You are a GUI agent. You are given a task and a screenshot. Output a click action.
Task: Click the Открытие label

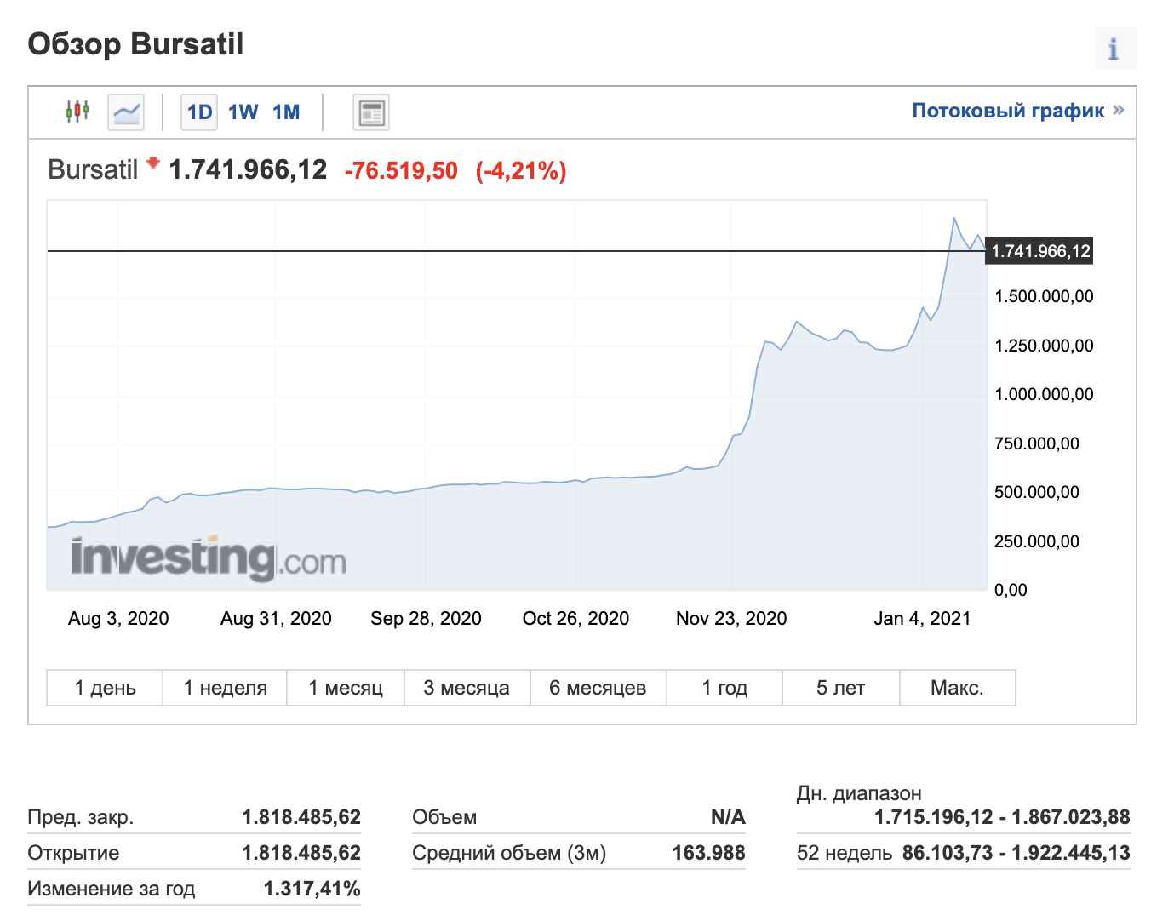click(x=73, y=853)
